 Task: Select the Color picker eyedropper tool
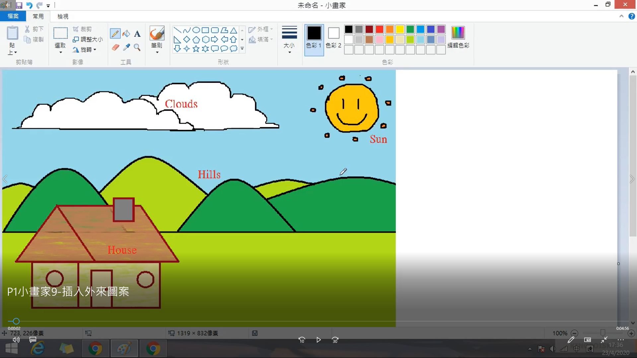(x=126, y=47)
